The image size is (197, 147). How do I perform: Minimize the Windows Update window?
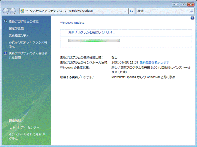pyautogui.click(x=176, y=4)
